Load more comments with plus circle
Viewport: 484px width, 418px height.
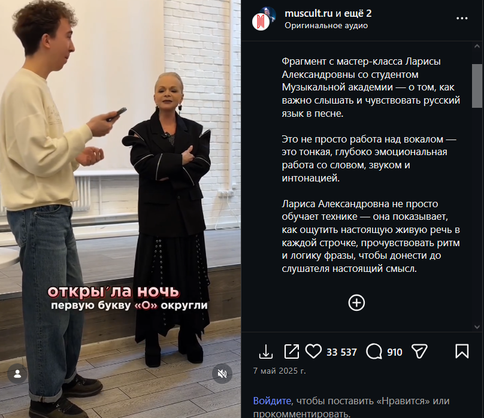coord(356,302)
